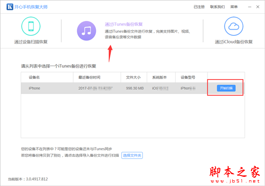Click the 您的设备不在列表中 hint text

tap(66, 149)
